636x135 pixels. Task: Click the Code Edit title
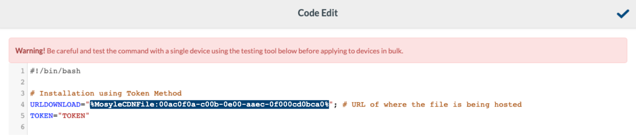(318, 13)
